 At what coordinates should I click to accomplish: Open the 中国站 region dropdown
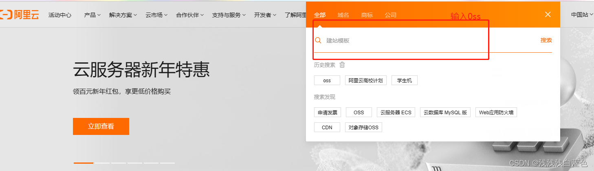(581, 15)
